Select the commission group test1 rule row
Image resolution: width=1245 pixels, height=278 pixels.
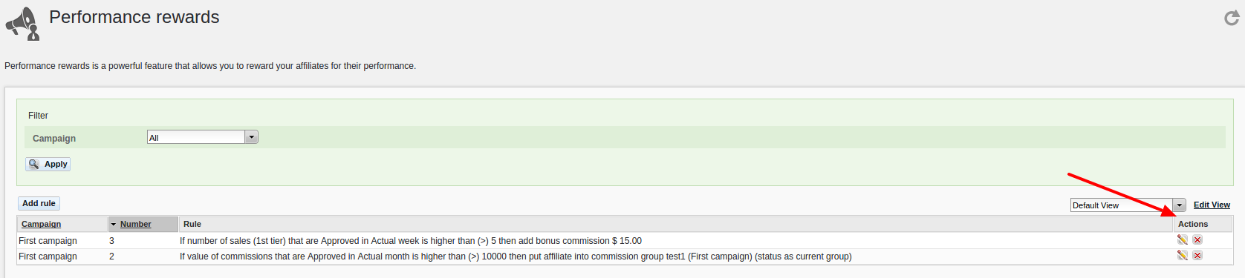625,256
